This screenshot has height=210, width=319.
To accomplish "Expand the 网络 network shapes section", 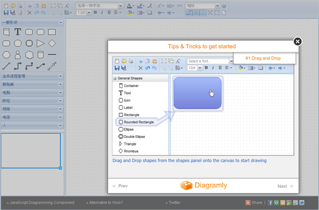I will point(60,109).
